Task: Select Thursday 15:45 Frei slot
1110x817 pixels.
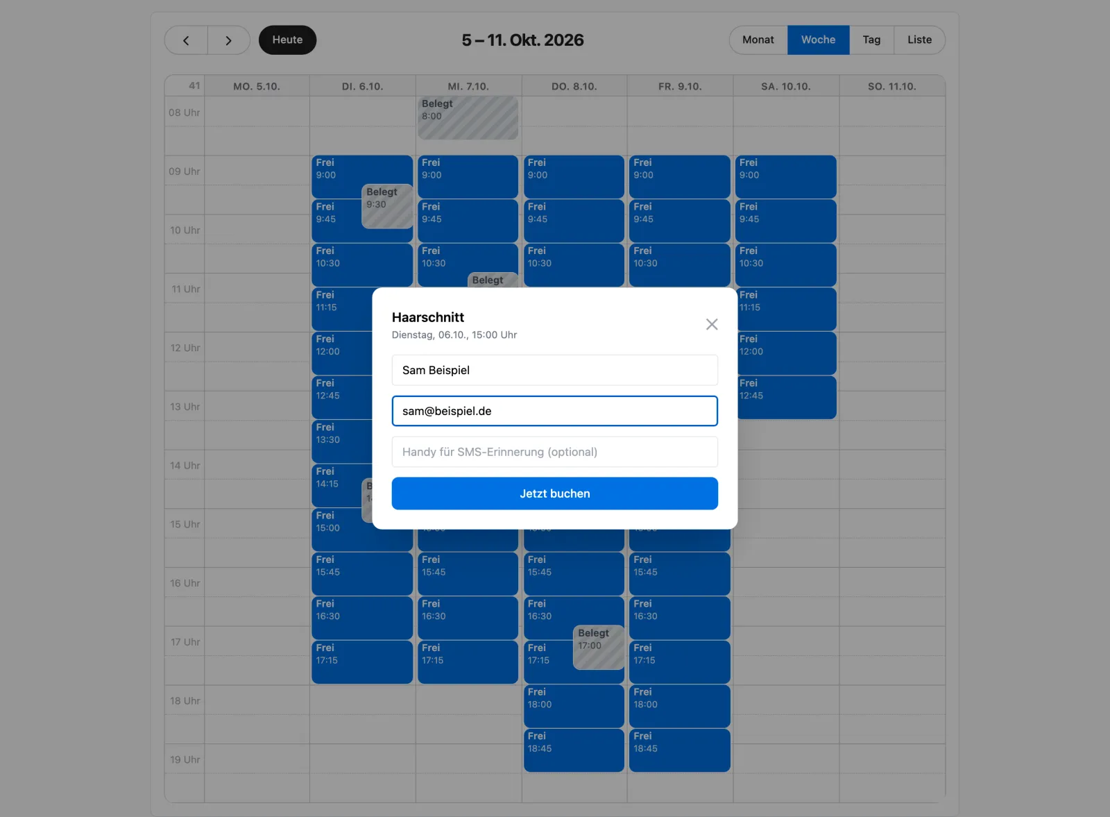Action: [x=574, y=574]
